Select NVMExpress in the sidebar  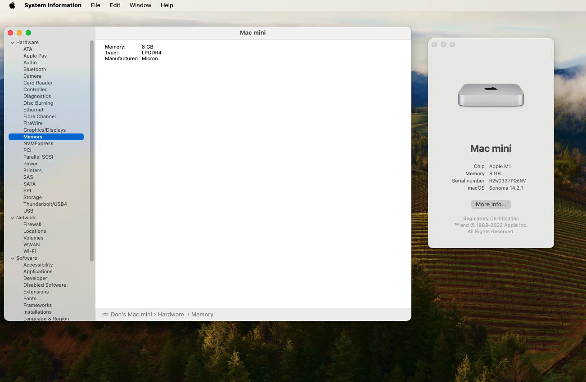pos(38,143)
